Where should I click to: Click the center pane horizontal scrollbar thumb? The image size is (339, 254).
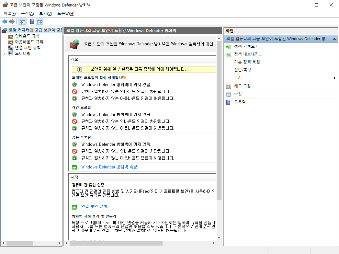click(x=116, y=243)
